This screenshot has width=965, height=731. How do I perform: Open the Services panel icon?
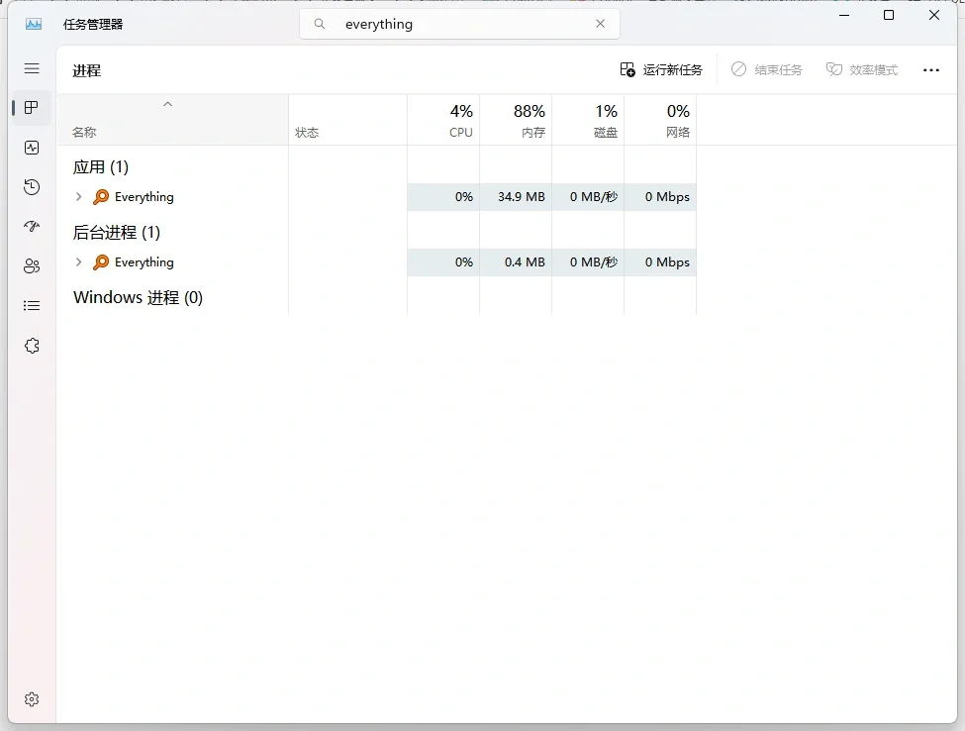pyautogui.click(x=31, y=345)
